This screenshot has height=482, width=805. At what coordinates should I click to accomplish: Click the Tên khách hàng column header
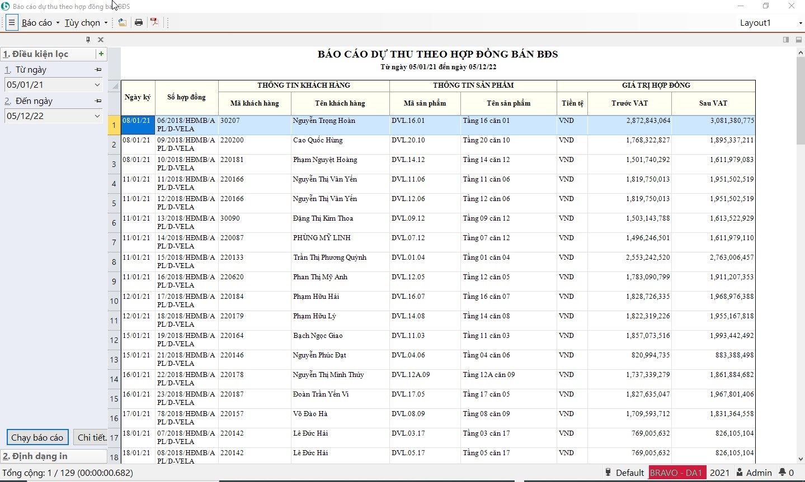coord(340,103)
